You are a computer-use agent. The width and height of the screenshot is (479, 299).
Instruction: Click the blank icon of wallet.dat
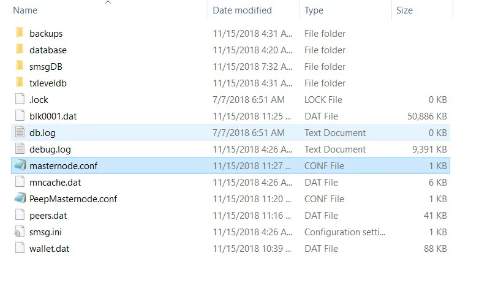pos(20,248)
